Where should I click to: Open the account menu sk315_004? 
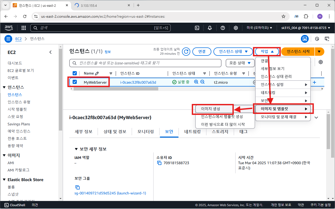pyautogui.click(x=306, y=28)
